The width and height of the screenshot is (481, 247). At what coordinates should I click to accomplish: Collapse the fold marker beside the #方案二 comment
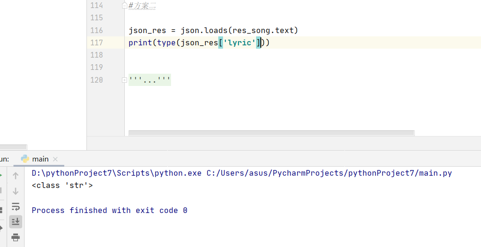(x=125, y=6)
